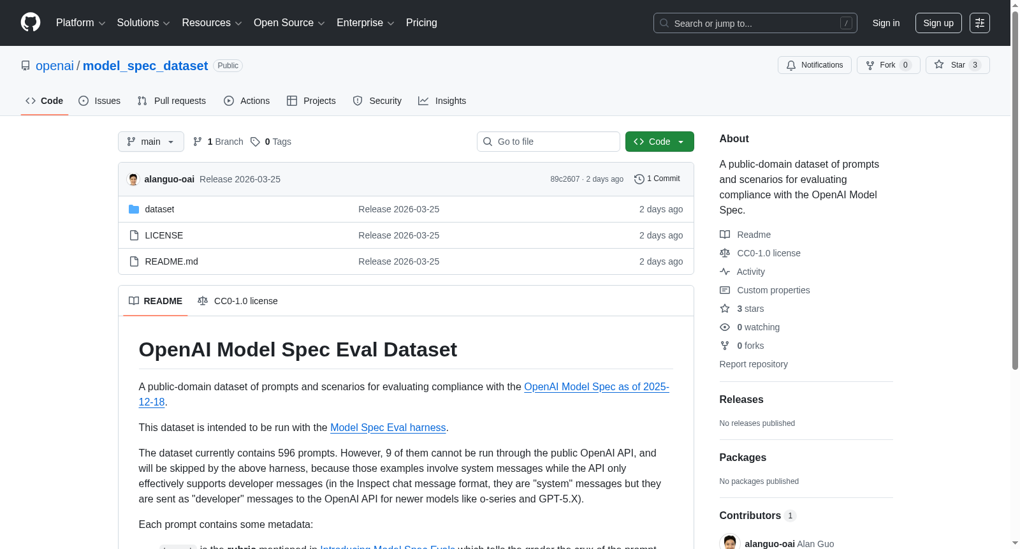Screen dimensions: 1020x549
Task: Select the Code tab
Action: click(x=44, y=101)
